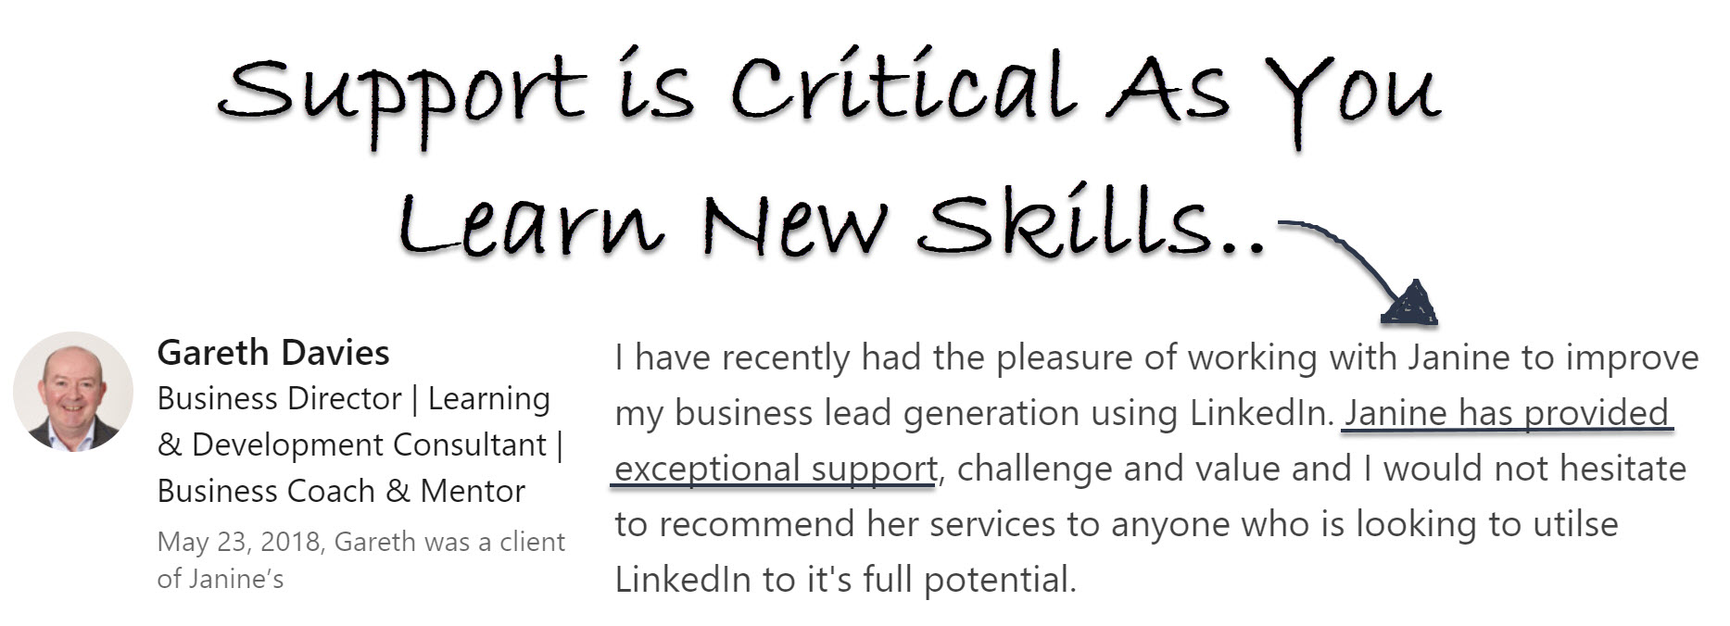
Task: Click the underlined 'exceptional support' phrase
Action: click(x=777, y=469)
